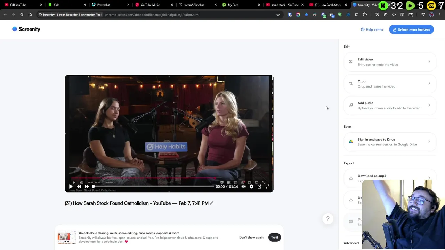Open the Edit video option

(x=390, y=62)
